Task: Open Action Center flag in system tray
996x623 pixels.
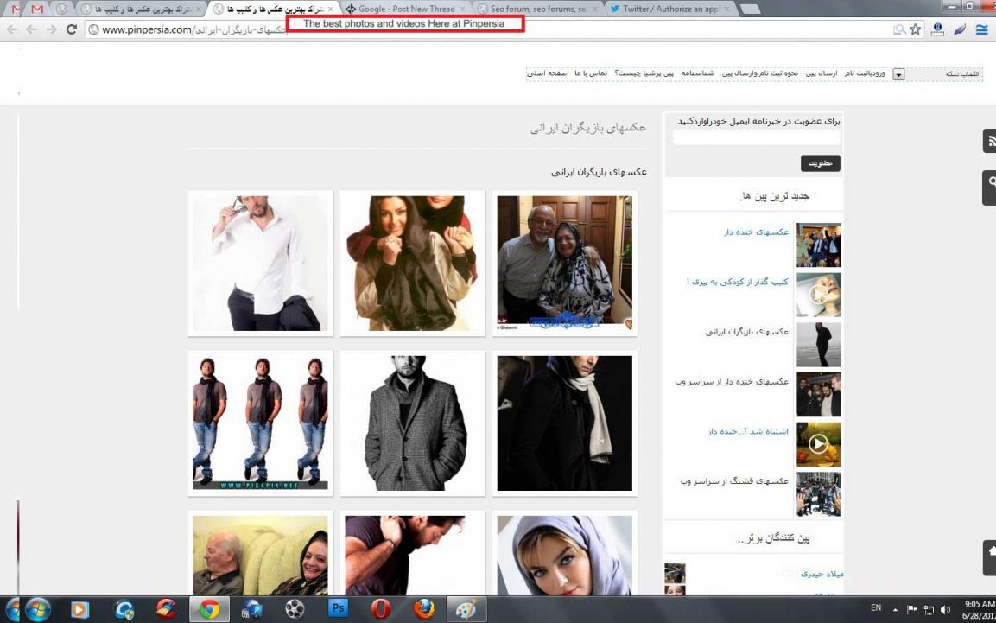Action: click(x=912, y=610)
